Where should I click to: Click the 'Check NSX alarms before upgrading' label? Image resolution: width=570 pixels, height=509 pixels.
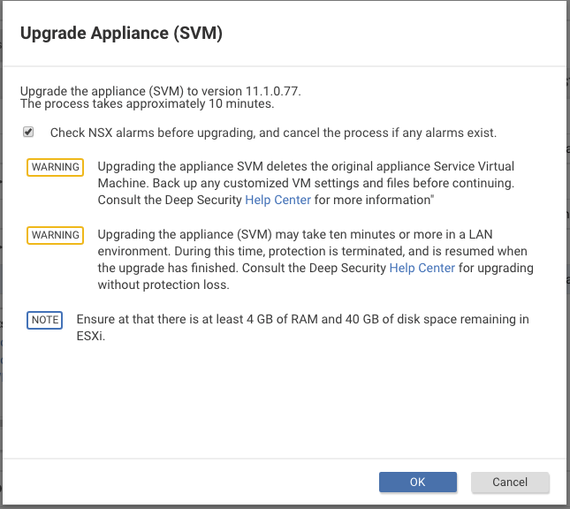(x=273, y=133)
